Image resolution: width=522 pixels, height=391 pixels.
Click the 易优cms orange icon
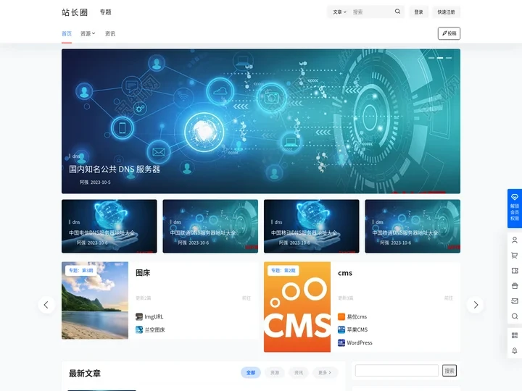[341, 316]
